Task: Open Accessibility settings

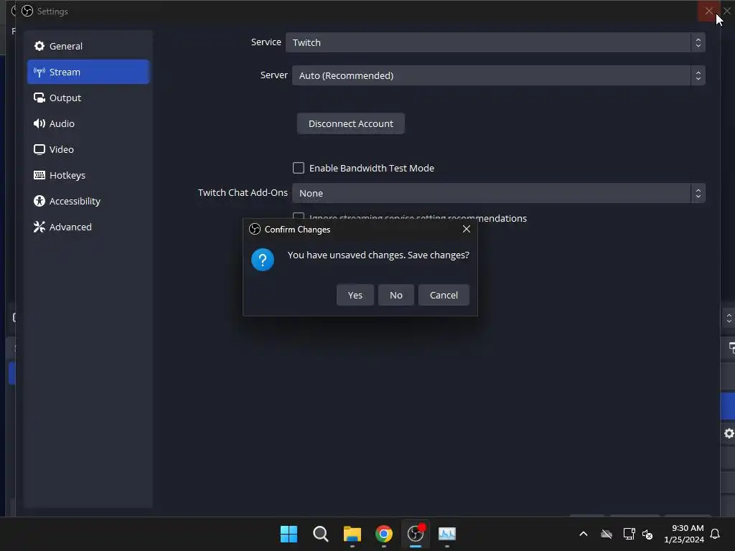Action: 88,201
